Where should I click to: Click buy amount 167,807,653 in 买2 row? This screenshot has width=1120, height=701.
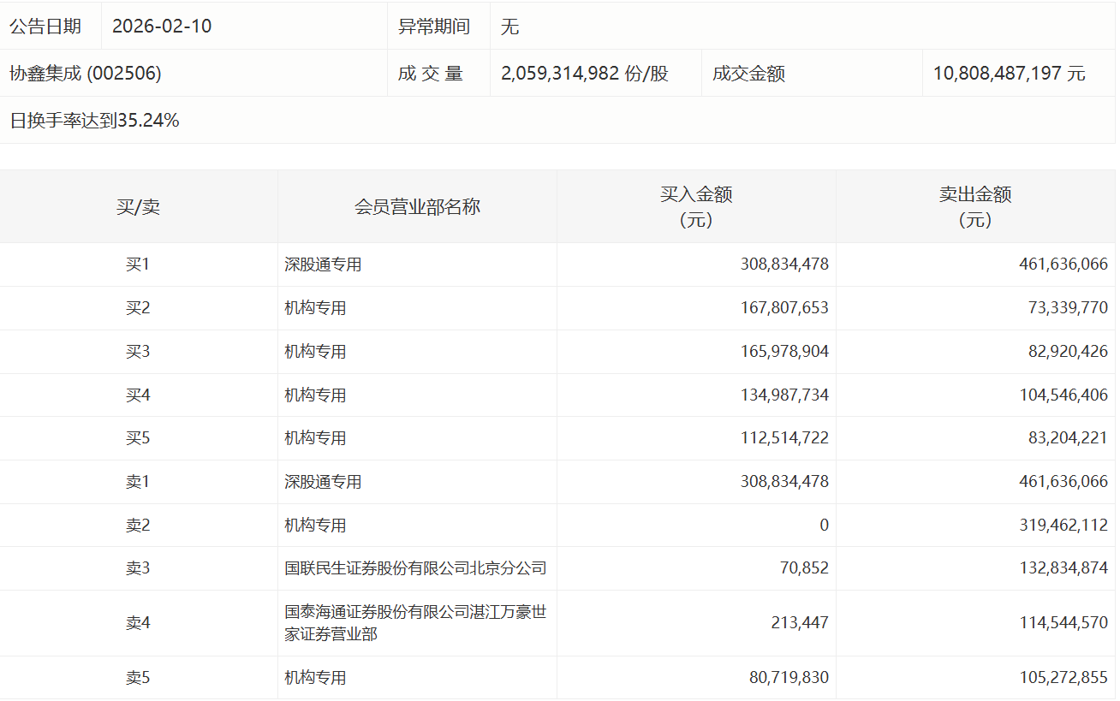(x=784, y=308)
